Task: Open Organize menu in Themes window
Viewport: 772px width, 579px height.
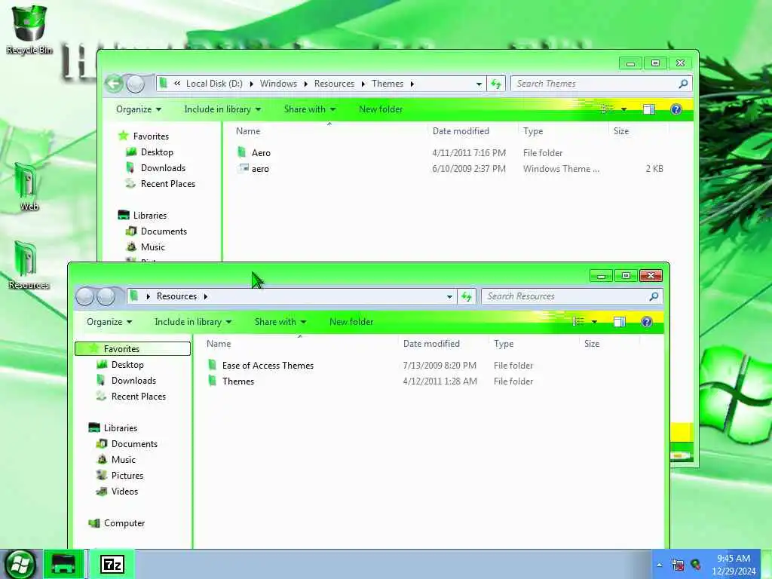Action: [139, 109]
